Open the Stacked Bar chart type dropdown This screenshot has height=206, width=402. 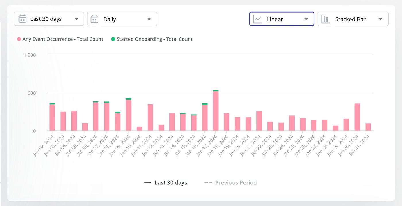click(353, 19)
